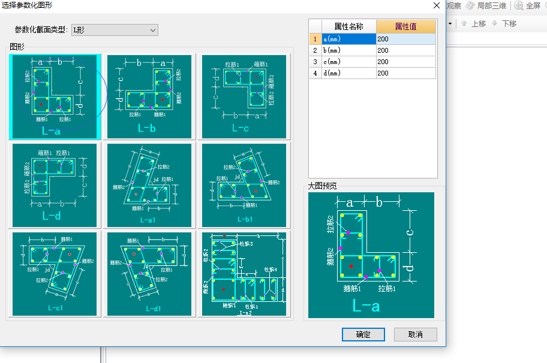Select row number 4 header

pyautogui.click(x=315, y=73)
